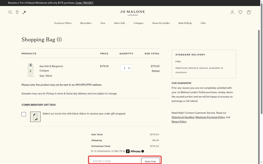Click the cologne bottle product thumbnail
The height and width of the screenshot is (164, 263).
click(x=30, y=70)
